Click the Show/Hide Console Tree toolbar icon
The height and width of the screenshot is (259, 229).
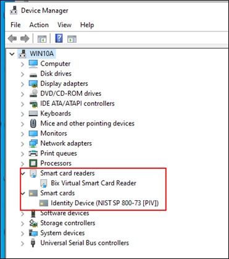42,39
